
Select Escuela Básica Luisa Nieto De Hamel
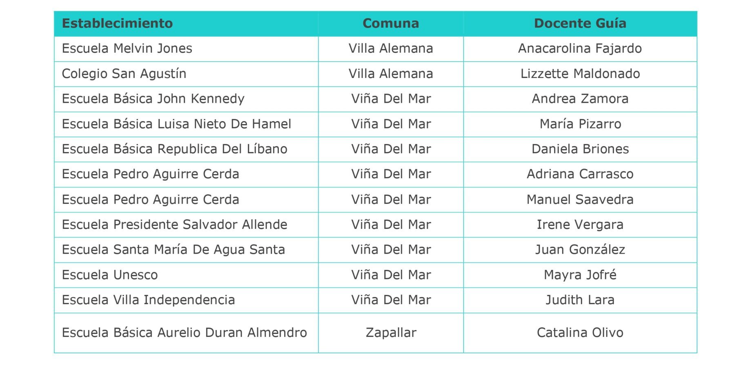176,124
